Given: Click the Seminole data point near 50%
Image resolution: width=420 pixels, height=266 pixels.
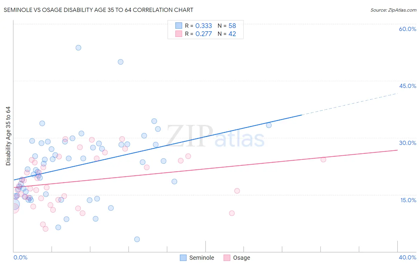Looking at the screenshot, I should (120, 62).
